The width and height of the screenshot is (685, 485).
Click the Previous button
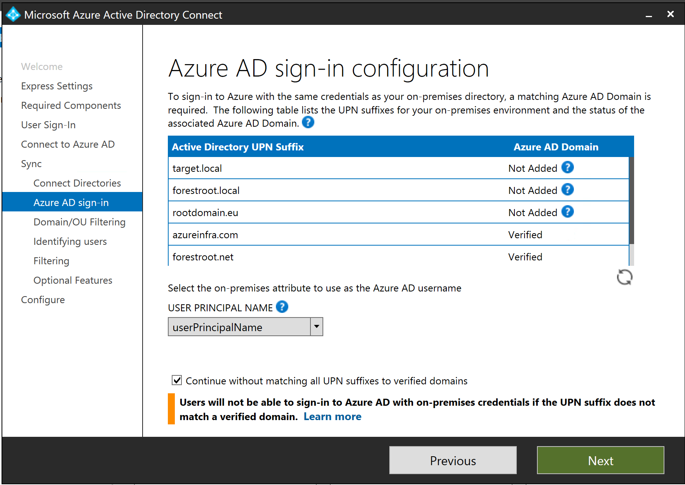click(453, 461)
